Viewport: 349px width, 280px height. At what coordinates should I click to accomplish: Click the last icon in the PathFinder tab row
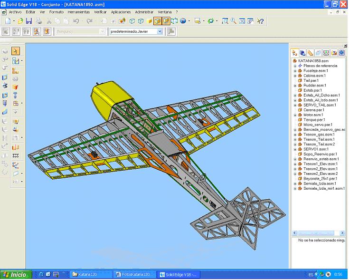[341, 53]
